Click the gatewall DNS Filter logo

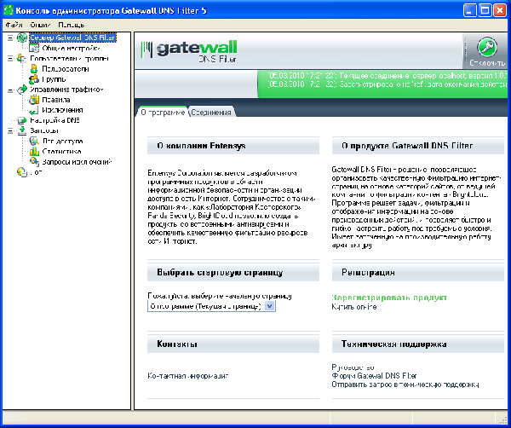[x=189, y=51]
